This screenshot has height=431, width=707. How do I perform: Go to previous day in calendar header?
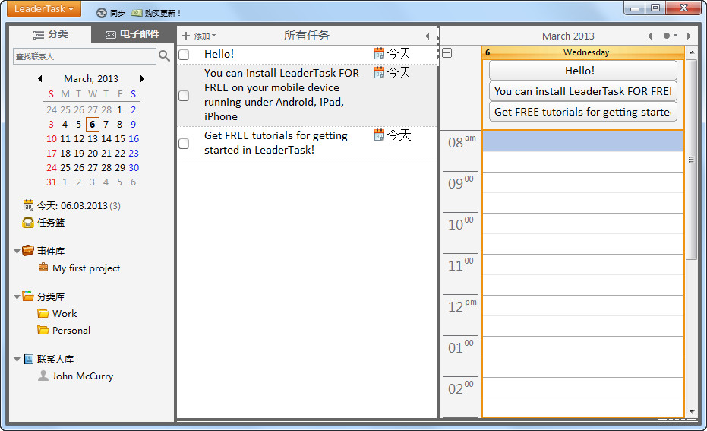(650, 36)
